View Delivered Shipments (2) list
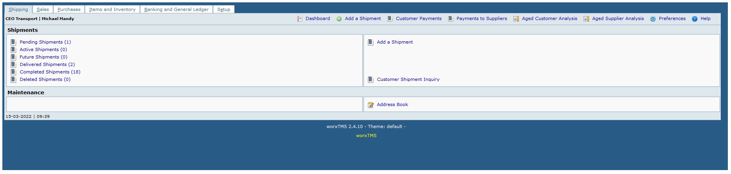Screen dimensions: 731x174 (47, 64)
